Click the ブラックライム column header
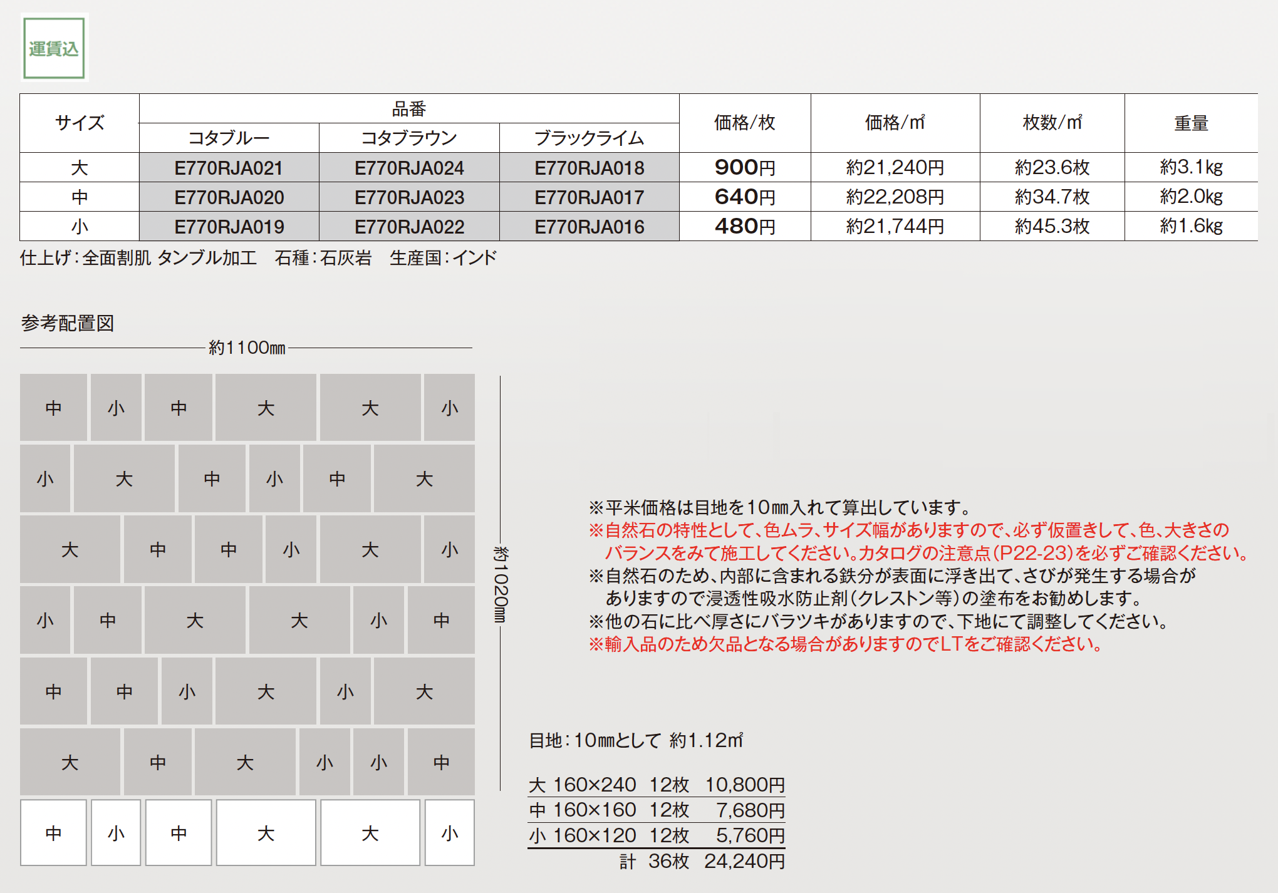 589,138
